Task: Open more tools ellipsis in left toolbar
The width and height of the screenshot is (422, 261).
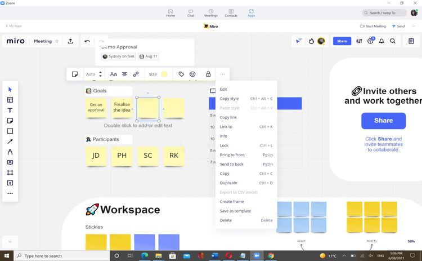Action: 10,193
